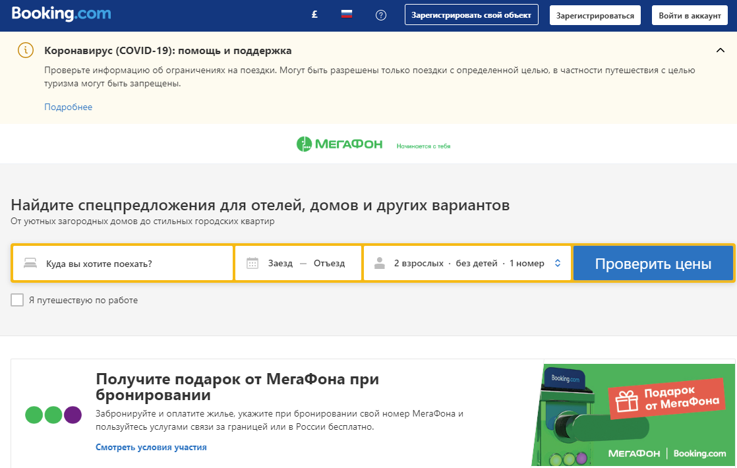Viewport: 737px width, 468px height.
Task: Click the calendar icon in the date field
Action: [x=252, y=263]
